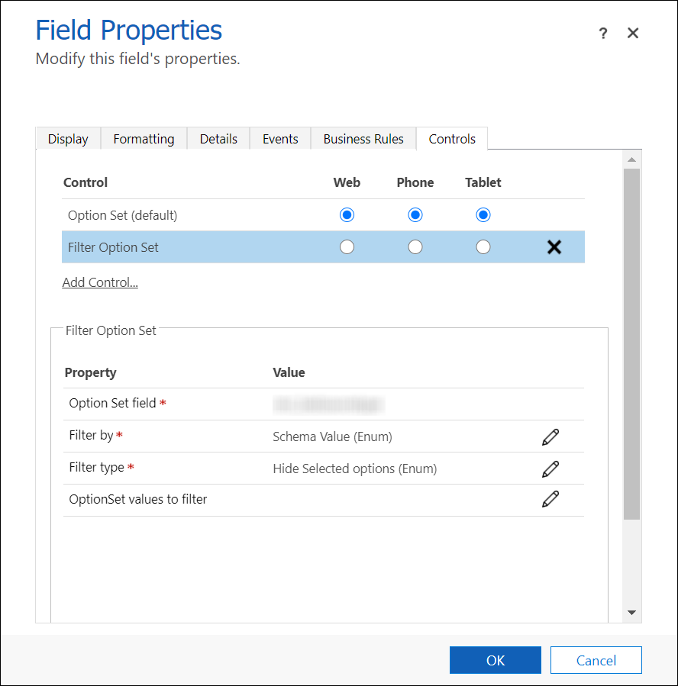Viewport: 678px width, 686px height.
Task: Click the scrollbar down arrow
Action: coord(631,612)
